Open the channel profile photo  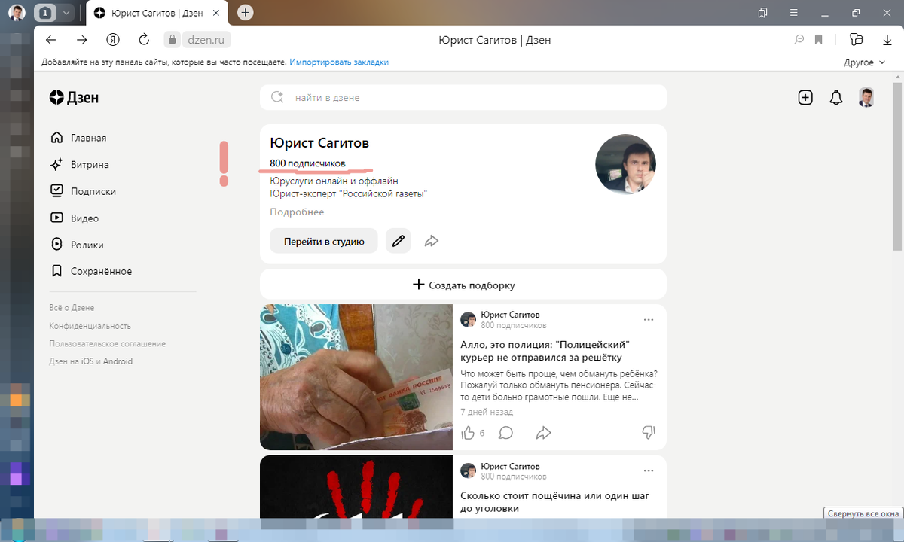(625, 165)
